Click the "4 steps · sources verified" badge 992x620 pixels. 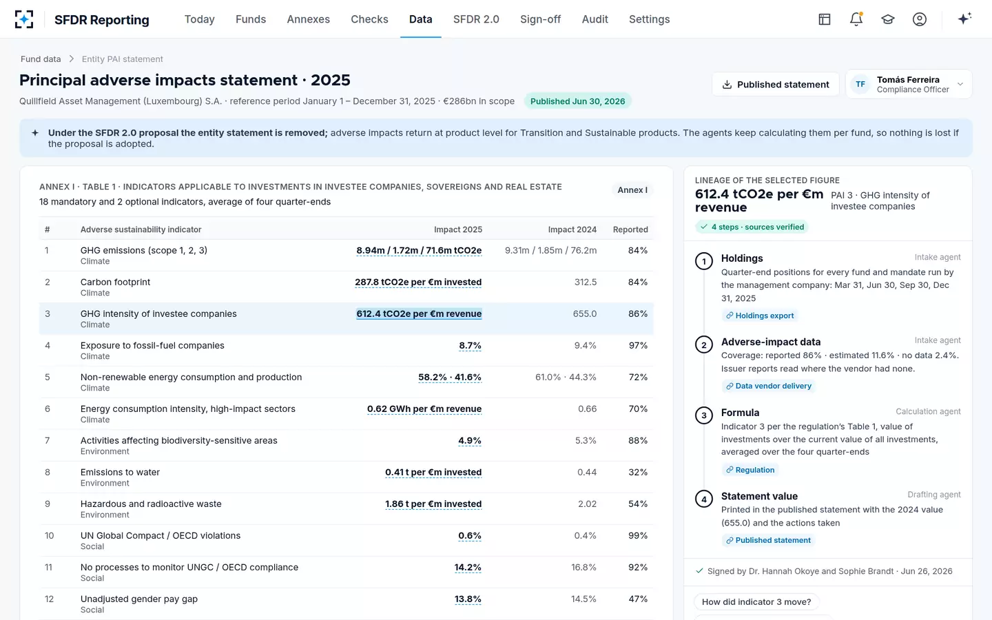[x=752, y=227]
